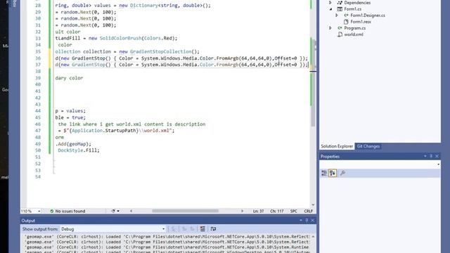Click 'GradientStopCollection' on line 35
The image size is (450, 253).
tap(161, 51)
